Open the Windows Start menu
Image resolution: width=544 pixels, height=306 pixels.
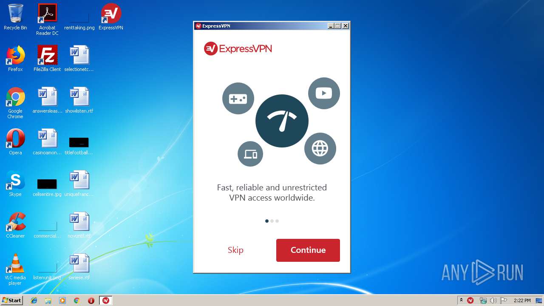pos(12,300)
